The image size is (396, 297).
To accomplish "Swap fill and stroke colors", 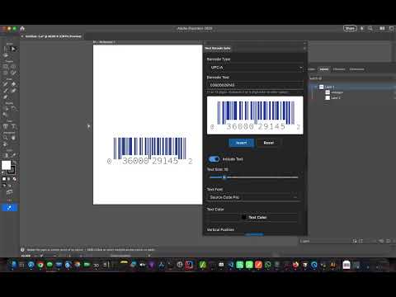I will pos(15,163).
